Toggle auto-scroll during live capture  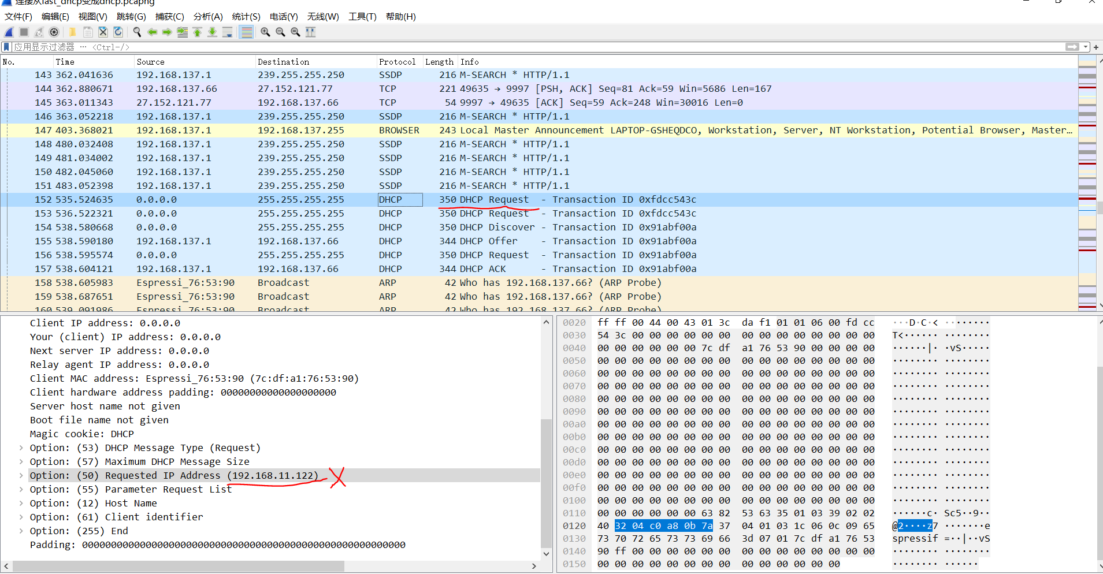point(227,32)
